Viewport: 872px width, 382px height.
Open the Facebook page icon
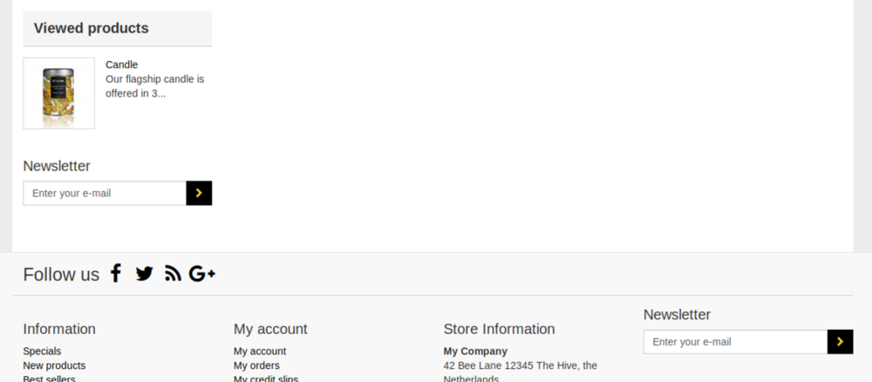(115, 274)
